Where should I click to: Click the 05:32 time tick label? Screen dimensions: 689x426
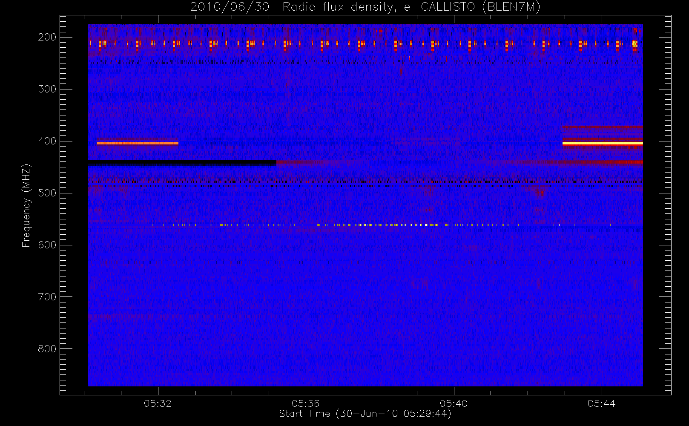(158, 403)
